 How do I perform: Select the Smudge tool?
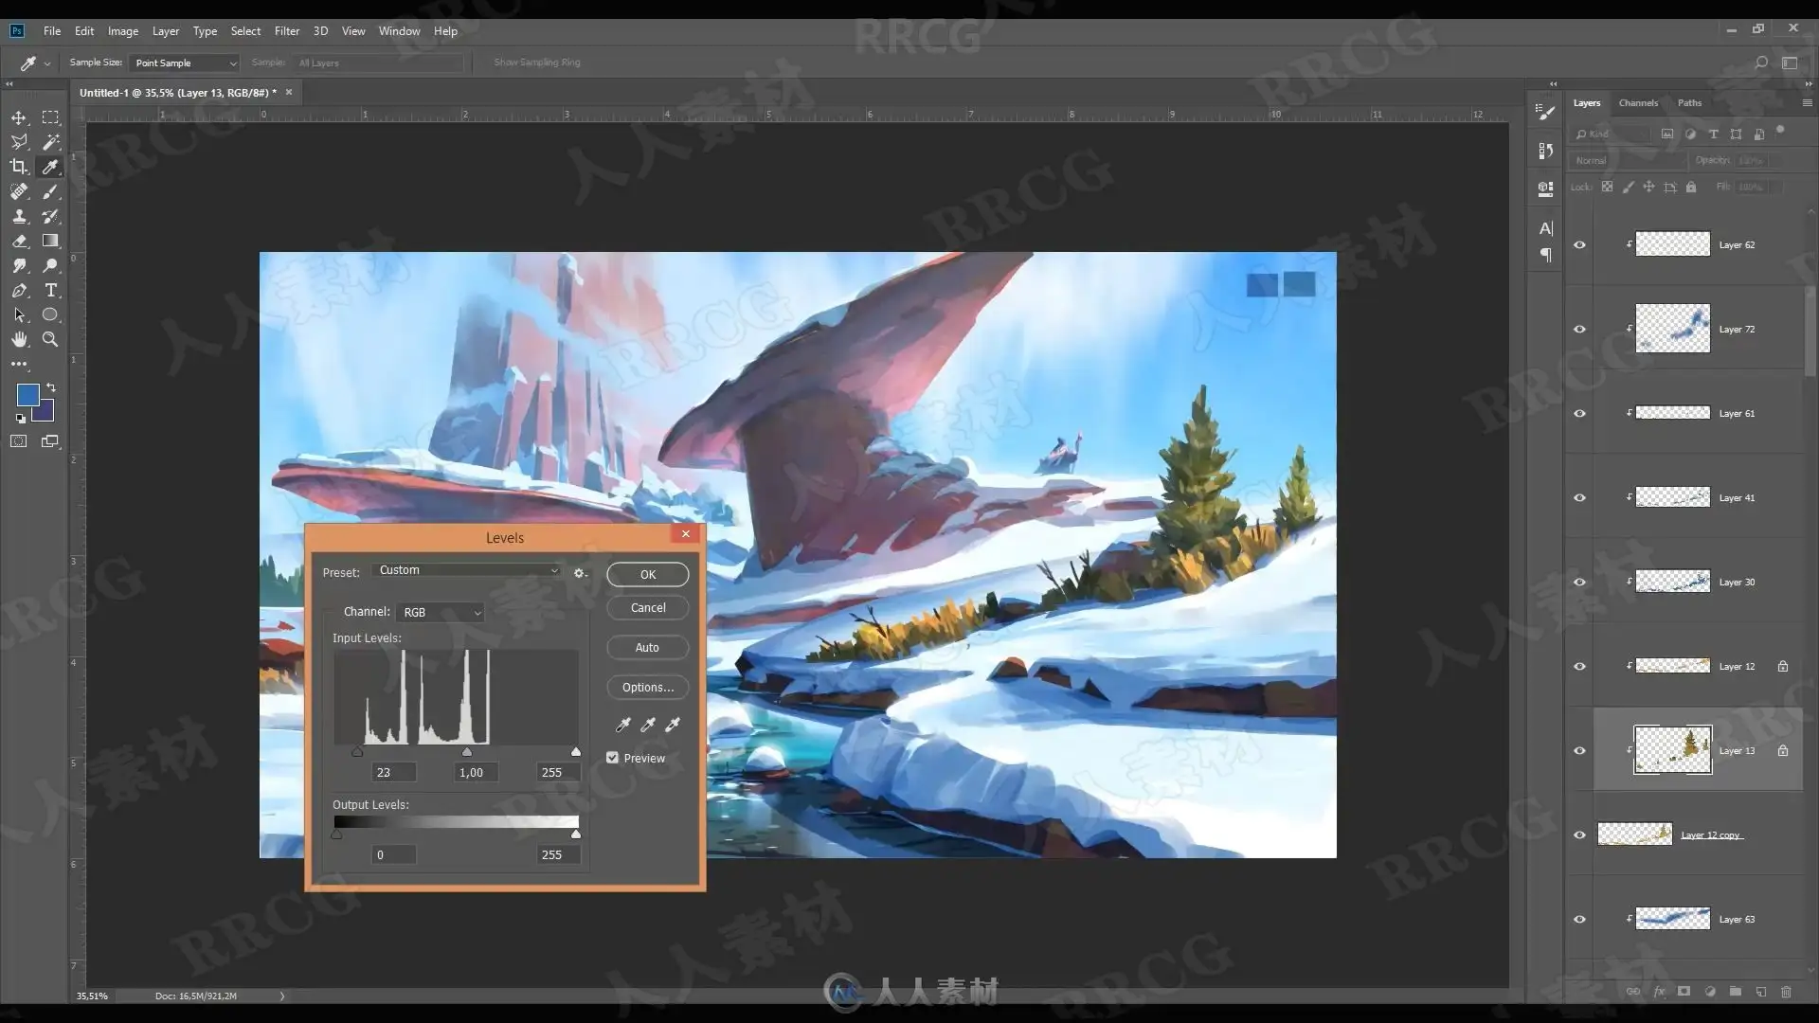click(x=19, y=265)
